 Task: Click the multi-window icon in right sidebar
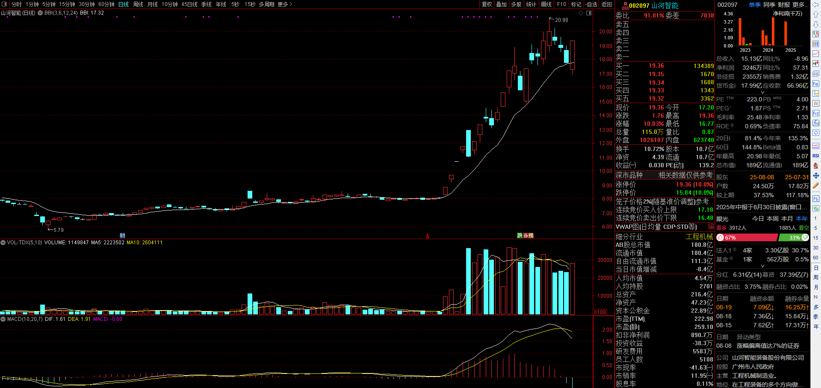click(x=815, y=74)
